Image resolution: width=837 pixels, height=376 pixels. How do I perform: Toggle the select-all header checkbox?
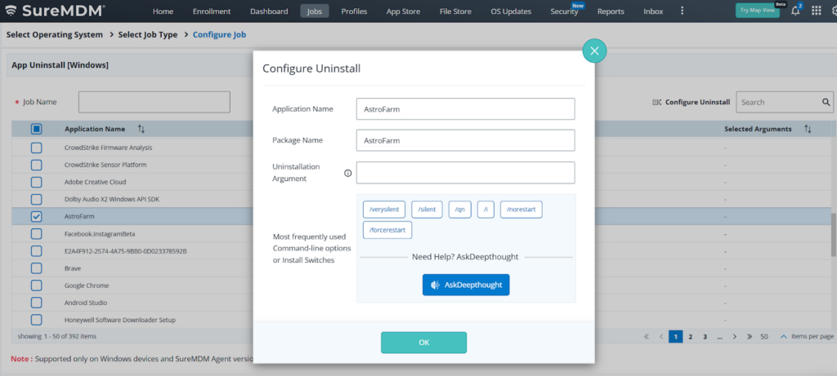pyautogui.click(x=36, y=129)
